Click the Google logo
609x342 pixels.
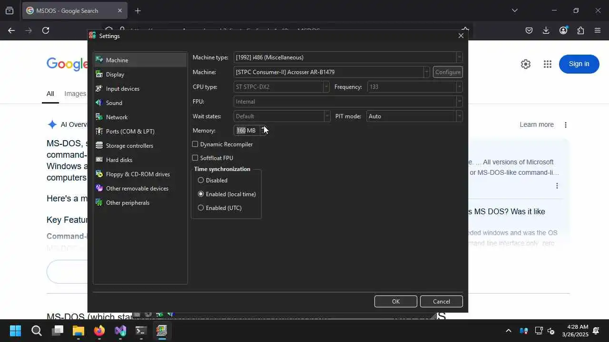[x=67, y=64]
